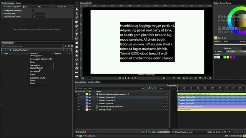
Task: Switch to Time Editor view
Action: point(151,132)
